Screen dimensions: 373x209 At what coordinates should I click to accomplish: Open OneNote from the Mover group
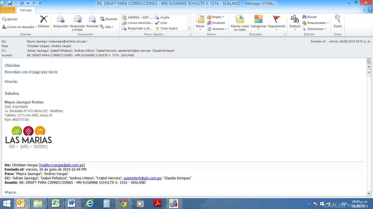216,23
